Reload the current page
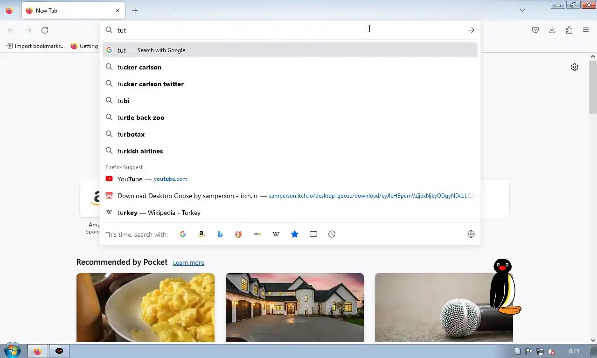 (x=45, y=30)
